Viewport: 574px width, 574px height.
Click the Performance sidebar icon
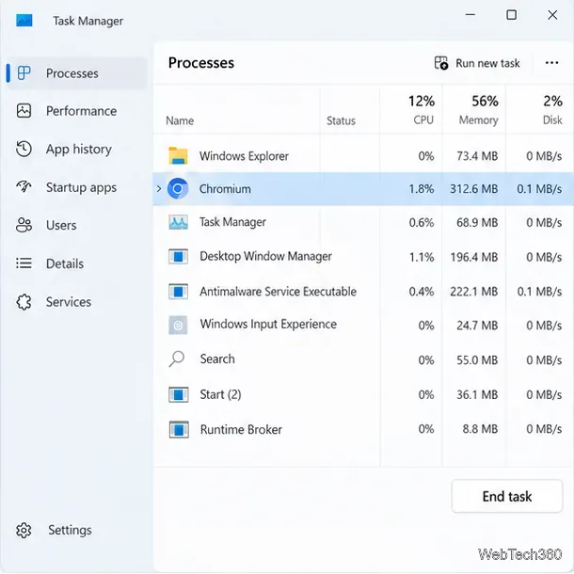(x=24, y=110)
